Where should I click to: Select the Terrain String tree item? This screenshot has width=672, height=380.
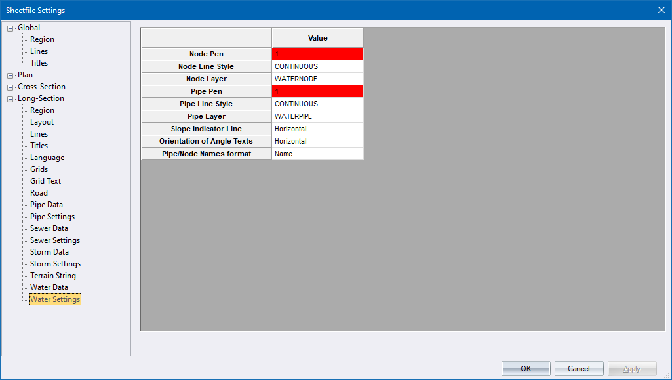(x=52, y=276)
